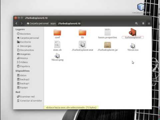Select the TEicon.ico file icon

click(133, 46)
